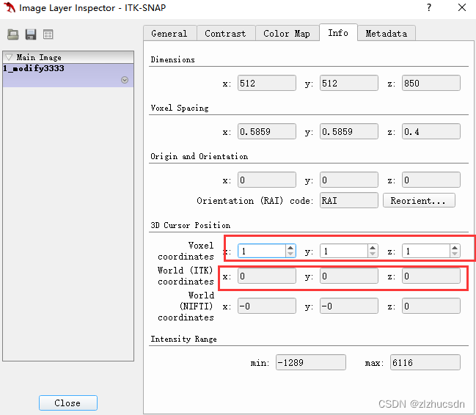476x415 pixels.
Task: Click the Voxel Spacing y field 0.5859
Action: (349, 131)
